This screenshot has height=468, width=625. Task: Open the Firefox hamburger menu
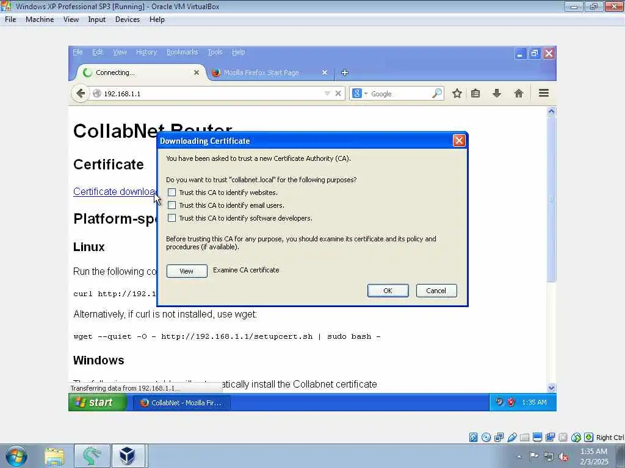click(544, 93)
